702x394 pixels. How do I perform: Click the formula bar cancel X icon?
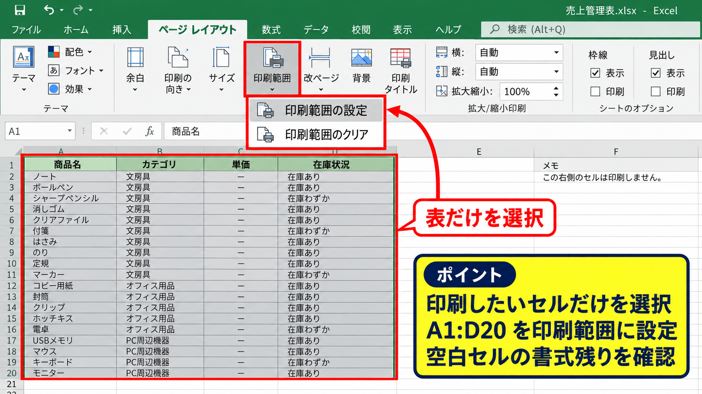[x=104, y=132]
